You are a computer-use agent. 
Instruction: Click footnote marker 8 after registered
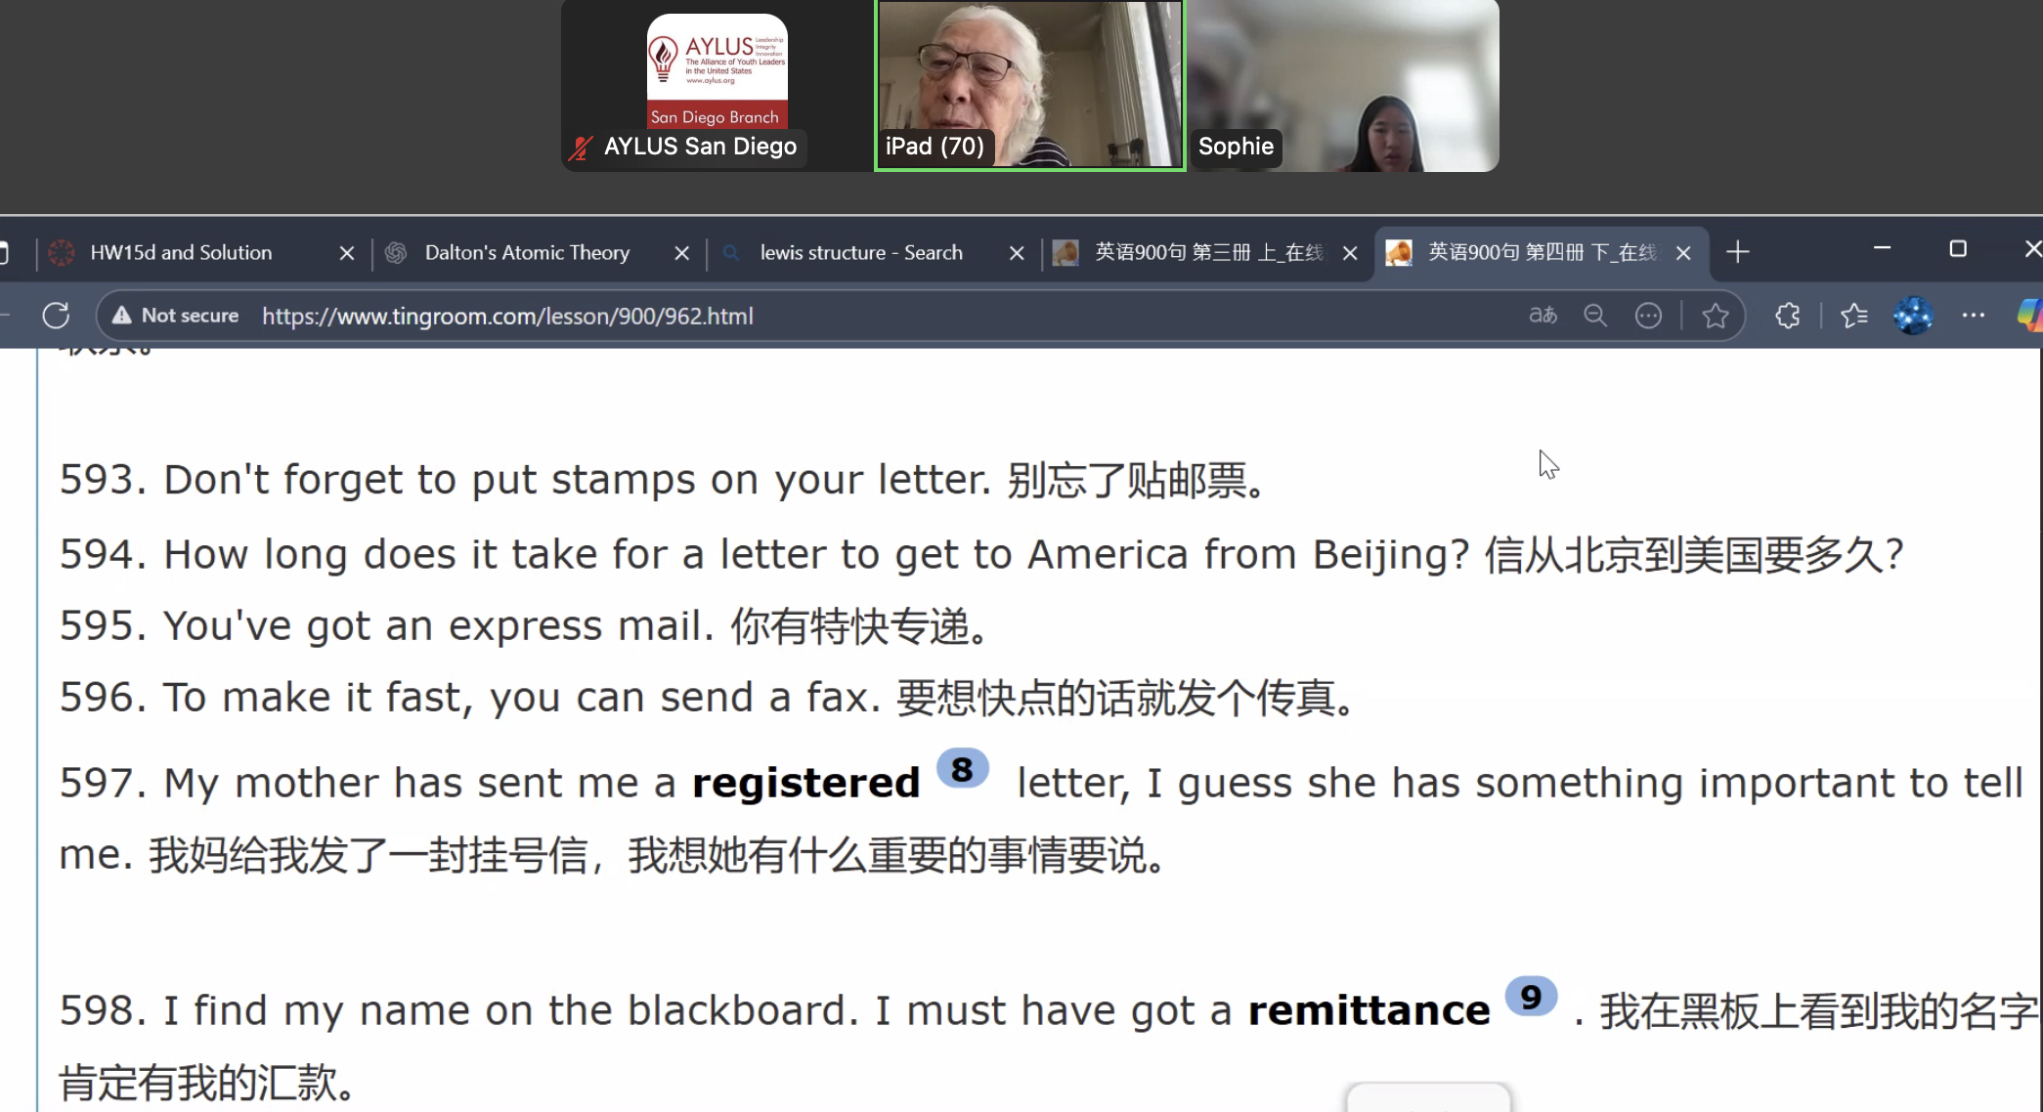point(963,769)
